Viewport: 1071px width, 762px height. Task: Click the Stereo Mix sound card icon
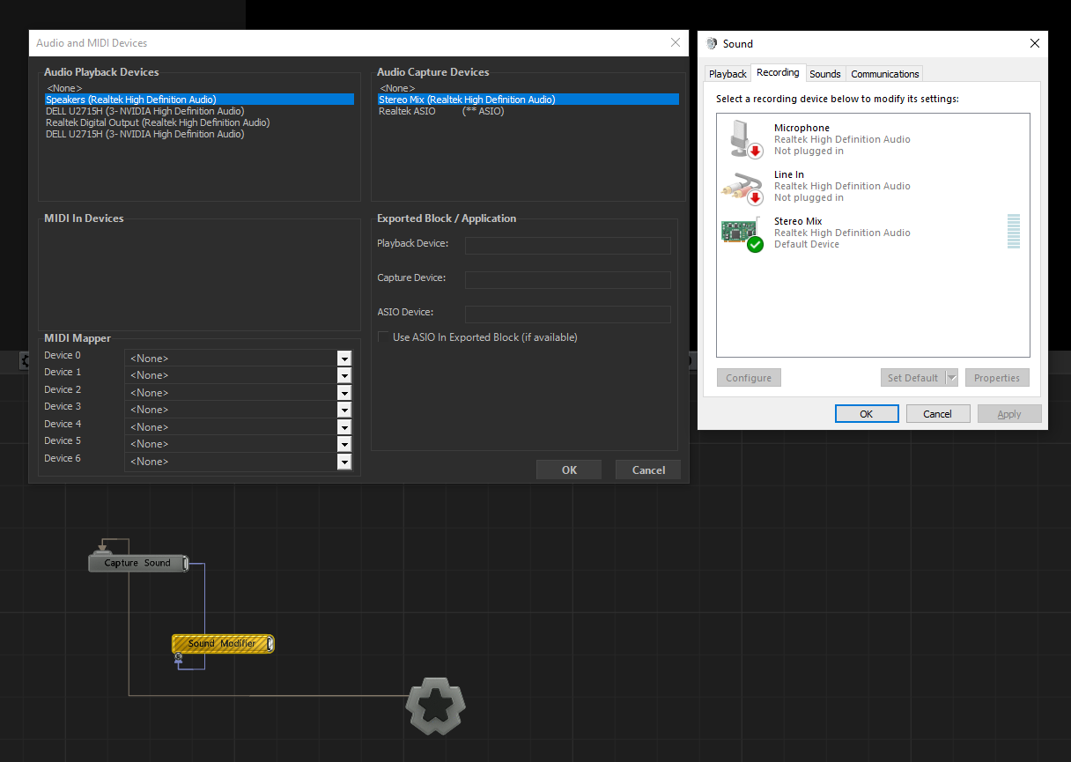[742, 233]
